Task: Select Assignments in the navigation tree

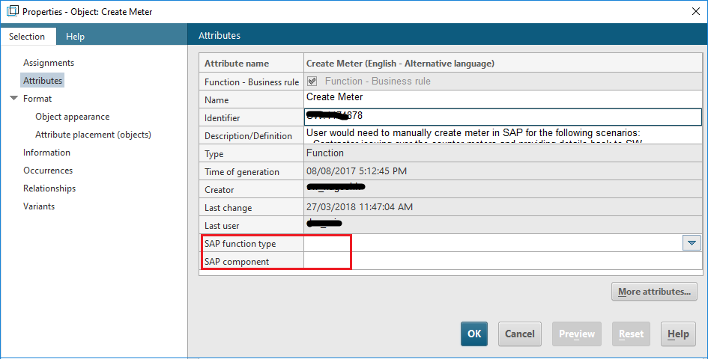Action: tap(49, 63)
